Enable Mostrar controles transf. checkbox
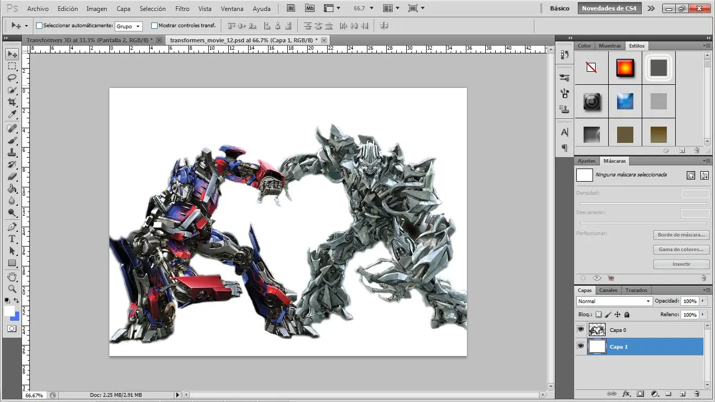The width and height of the screenshot is (715, 402). pyautogui.click(x=154, y=25)
